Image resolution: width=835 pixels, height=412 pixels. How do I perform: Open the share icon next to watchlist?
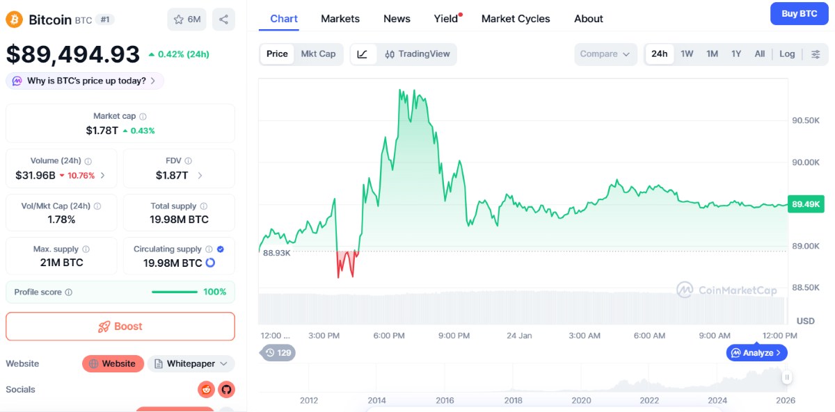223,19
